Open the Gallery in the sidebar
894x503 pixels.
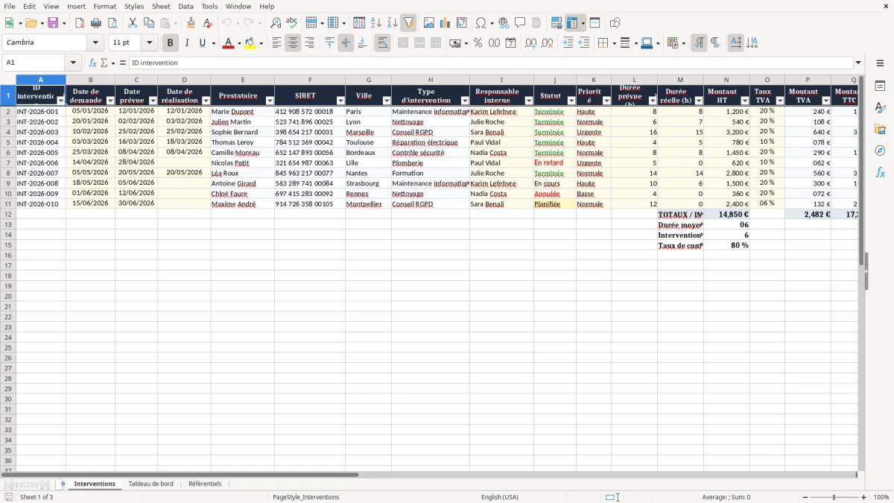881,129
